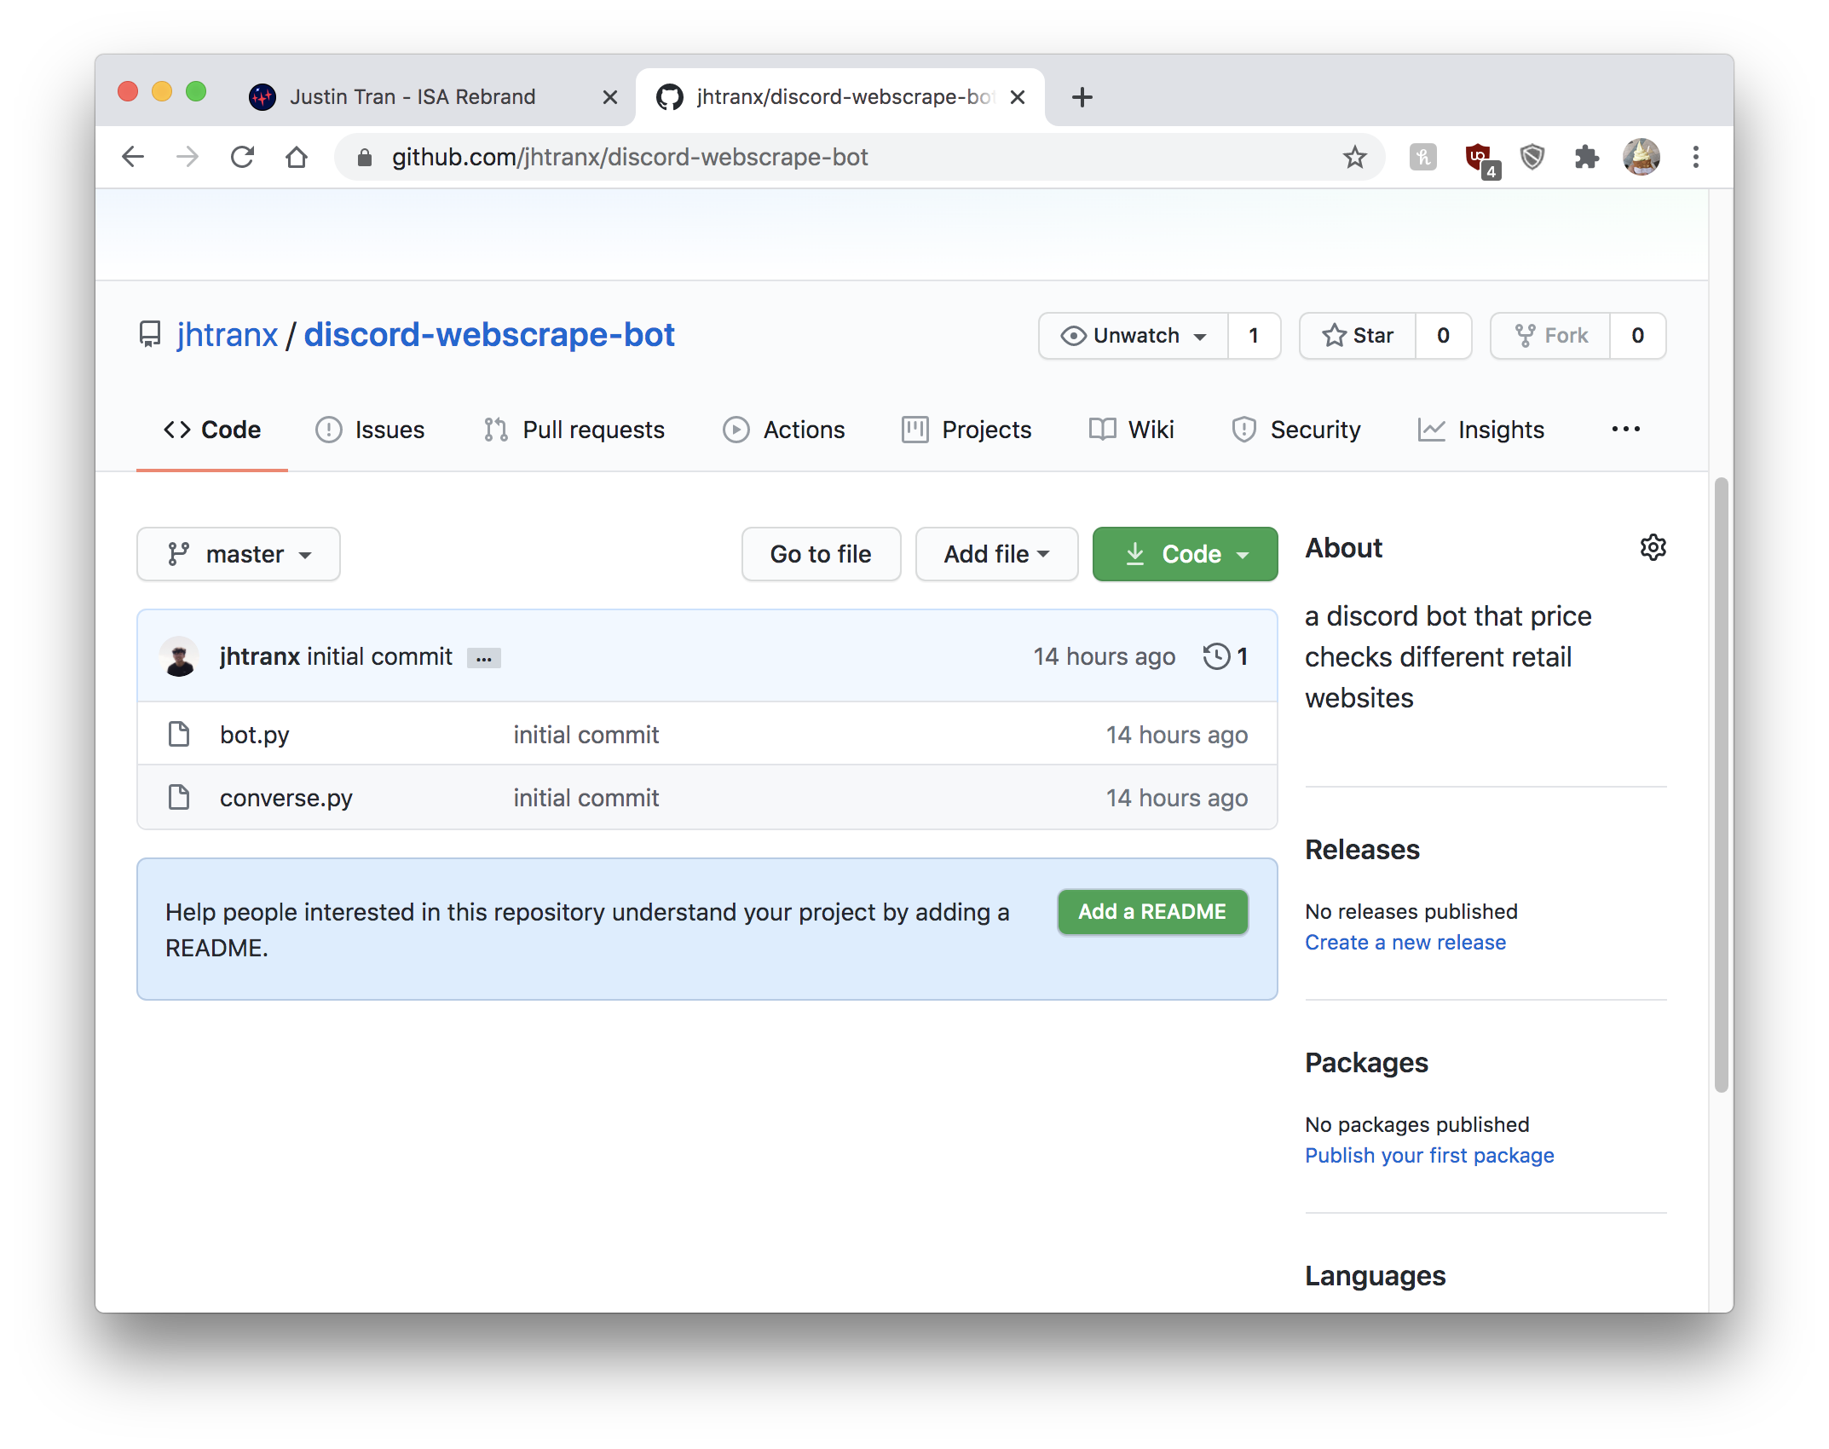Open Chrome's three-dot menu
Viewport: 1829px width, 1449px height.
coord(1696,157)
